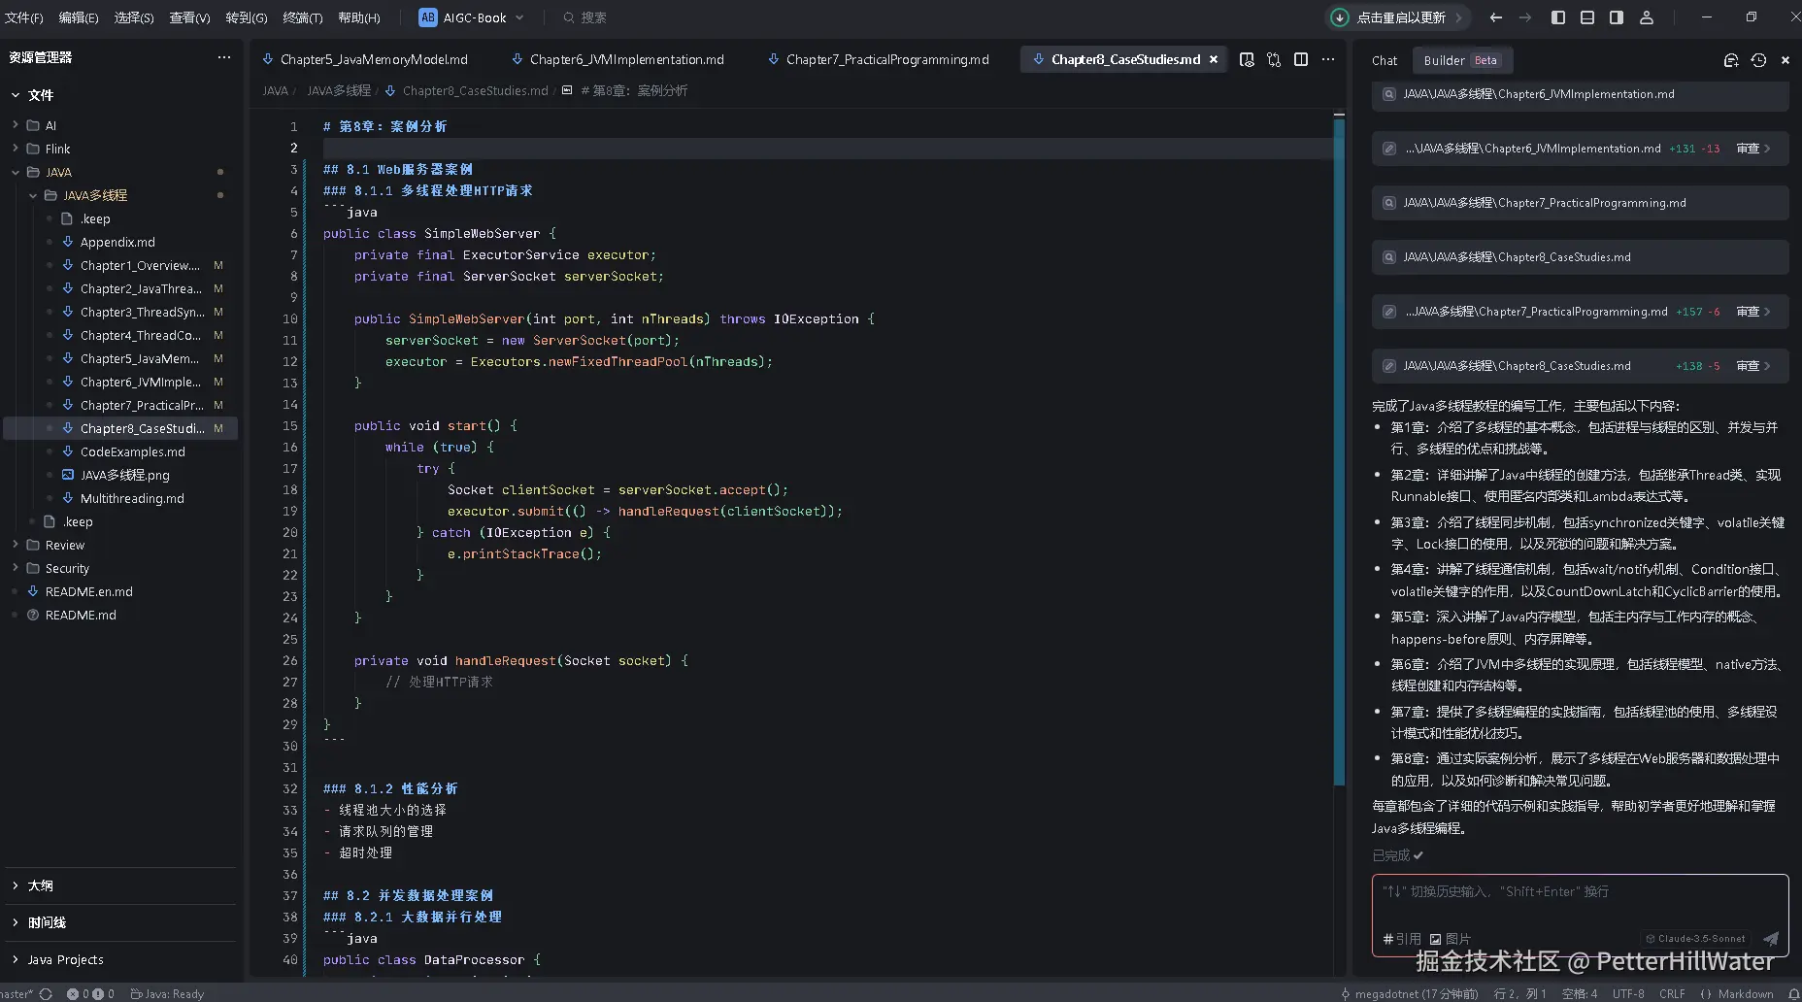The width and height of the screenshot is (1802, 1002).
Task: Open README.en.md in the file tree
Action: 88,591
